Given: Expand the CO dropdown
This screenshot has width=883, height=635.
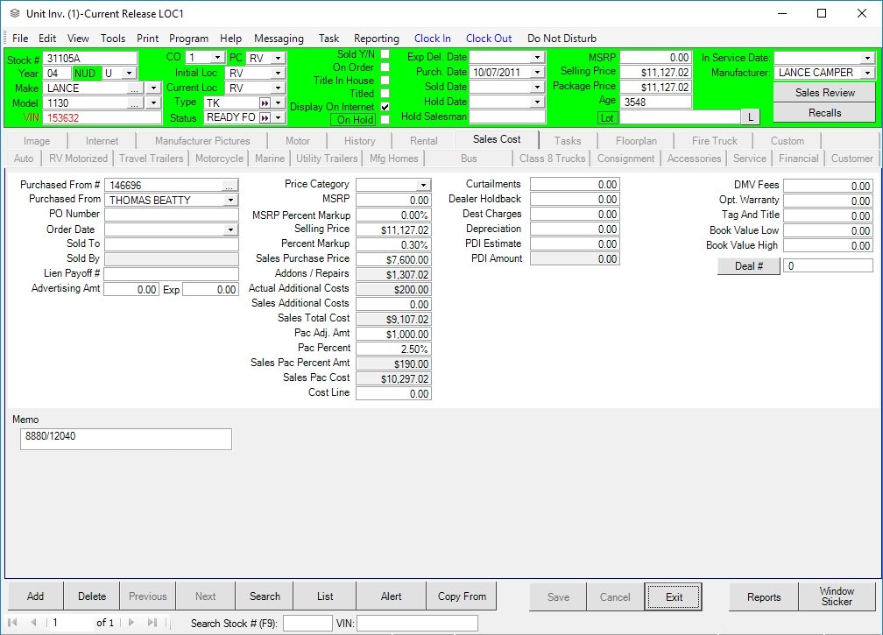Looking at the screenshot, I should click(x=217, y=58).
